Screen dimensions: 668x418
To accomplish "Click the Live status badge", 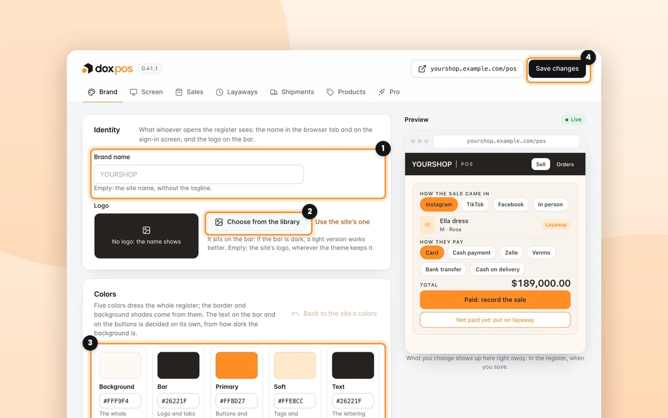I will [x=573, y=119].
